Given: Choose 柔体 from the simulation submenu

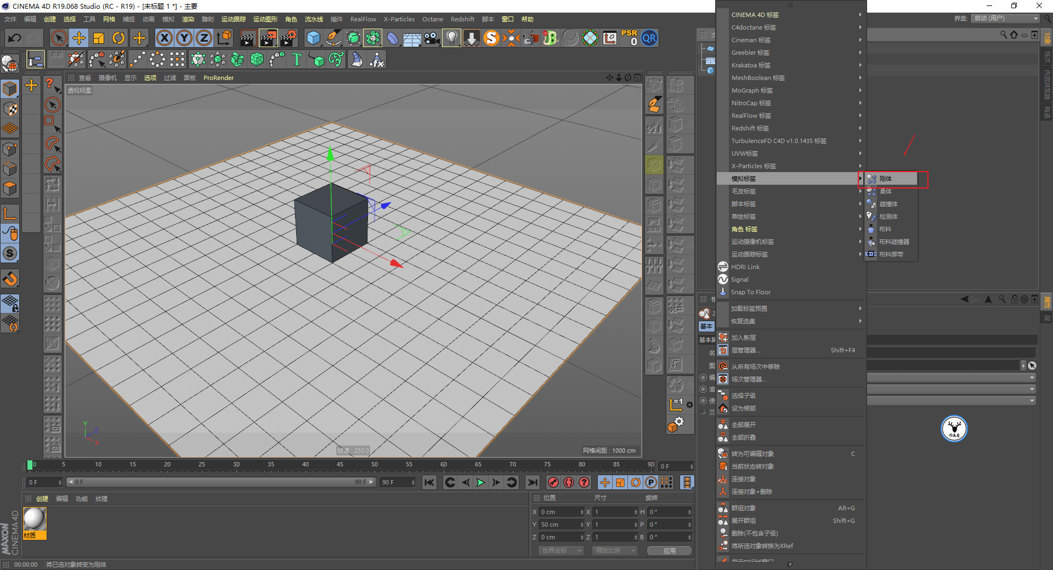Looking at the screenshot, I should point(891,191).
